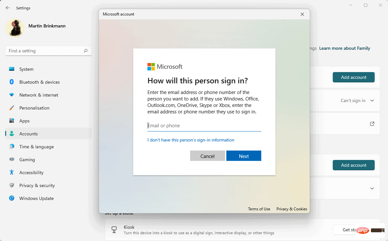This screenshot has width=388, height=241.
Task: Click the Kiosk display icon
Action: coord(114,230)
